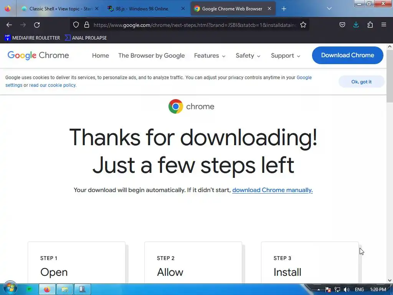Open Windows Explorer from the taskbar

[64, 290]
